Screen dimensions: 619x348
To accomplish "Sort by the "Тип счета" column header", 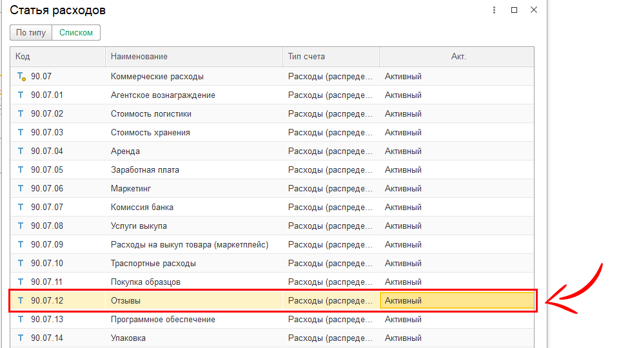I will point(331,57).
